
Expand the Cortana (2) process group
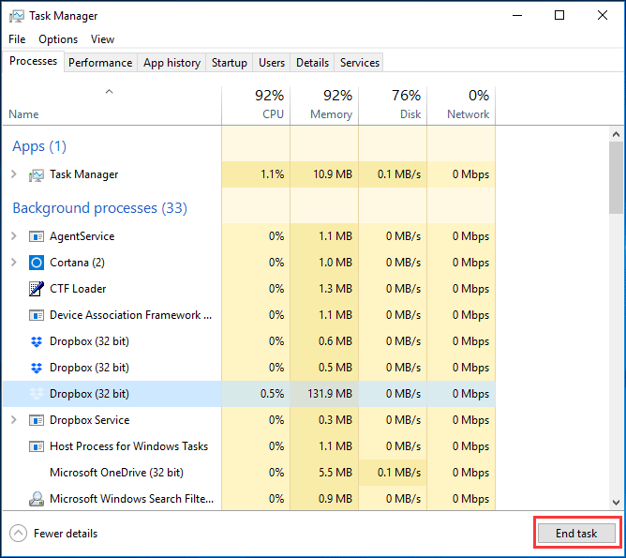click(x=14, y=263)
